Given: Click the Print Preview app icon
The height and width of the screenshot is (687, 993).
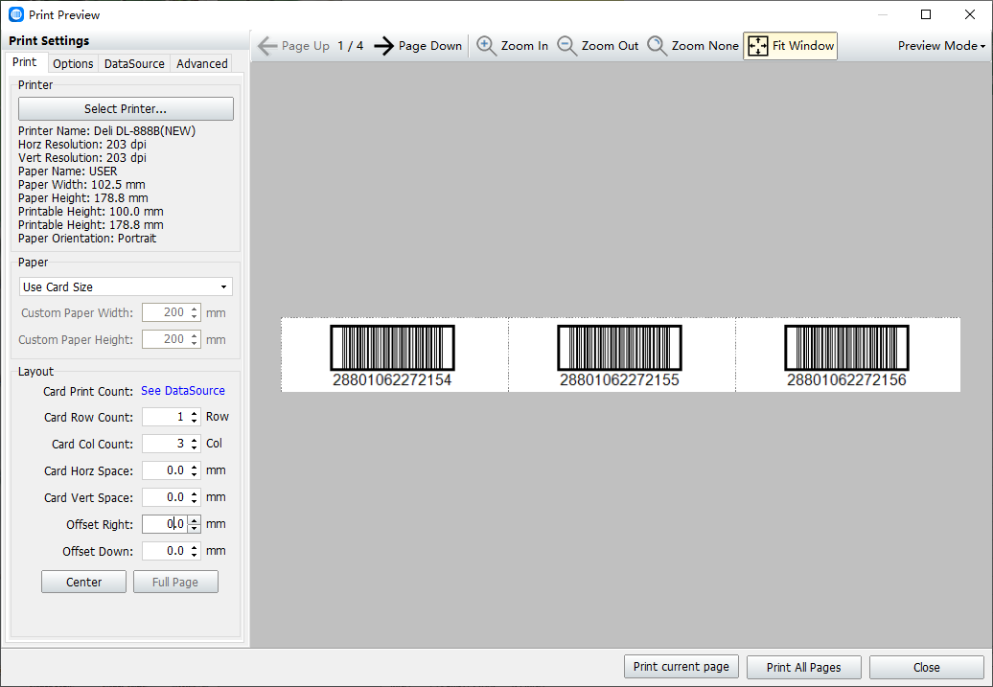Looking at the screenshot, I should point(16,14).
